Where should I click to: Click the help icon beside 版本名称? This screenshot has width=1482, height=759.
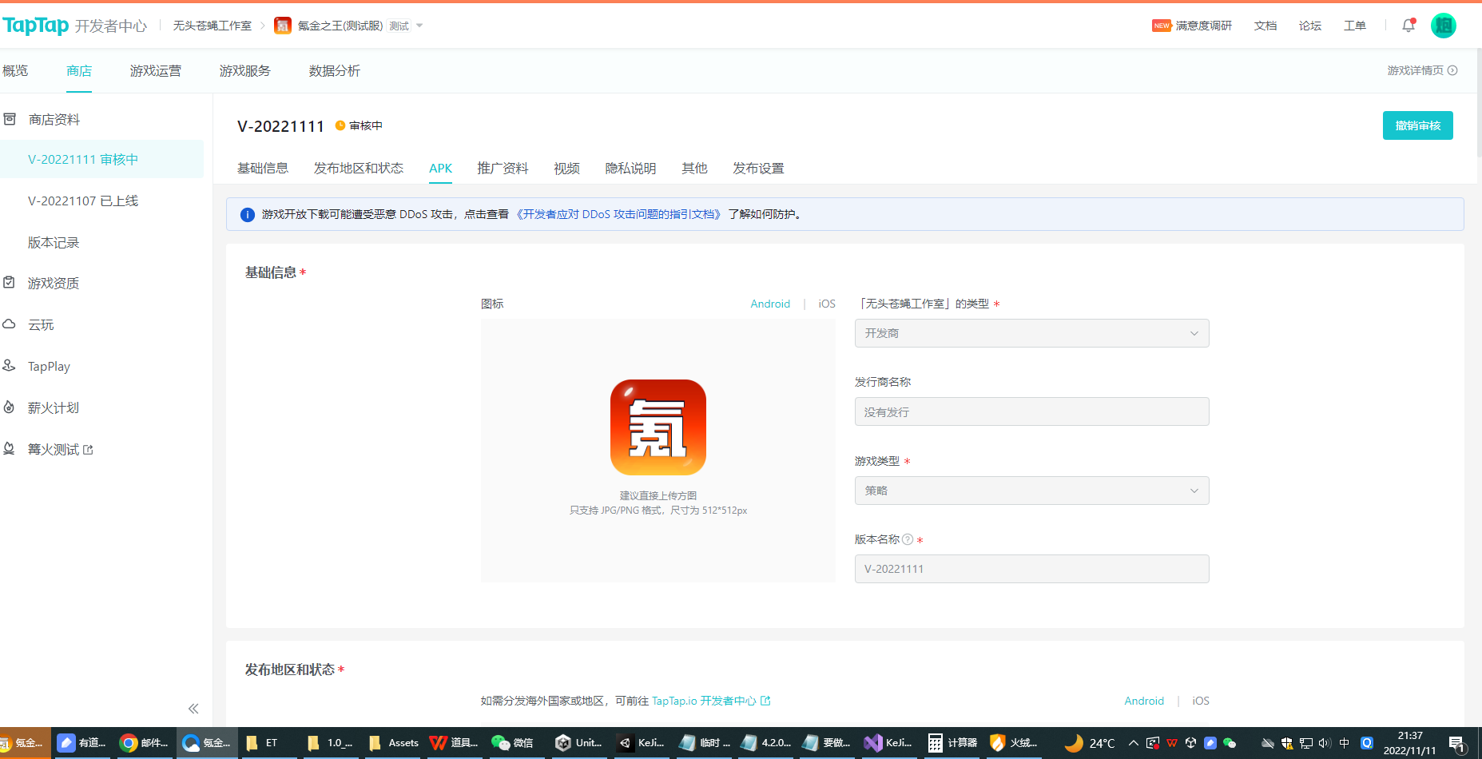(x=908, y=539)
